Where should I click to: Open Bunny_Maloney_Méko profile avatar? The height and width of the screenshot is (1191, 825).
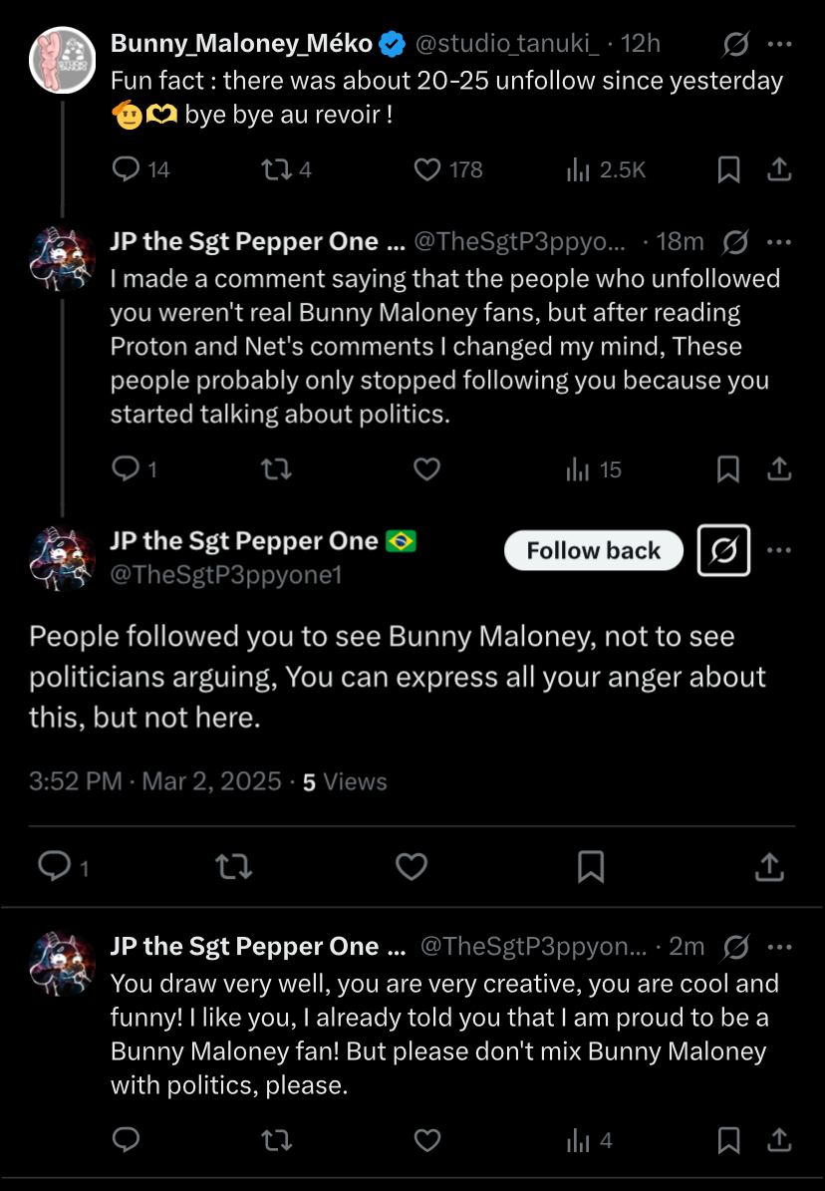point(62,60)
